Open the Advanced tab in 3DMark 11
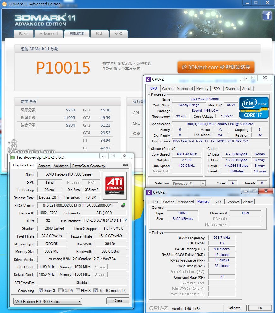The width and height of the screenshot is (275, 313). pyautogui.click(x=49, y=34)
